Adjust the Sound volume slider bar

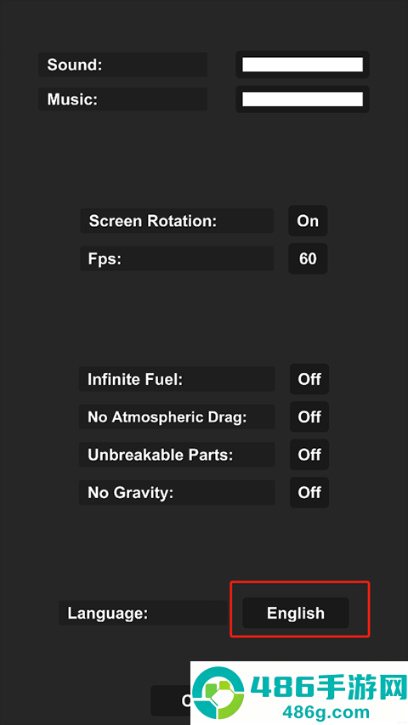(303, 65)
